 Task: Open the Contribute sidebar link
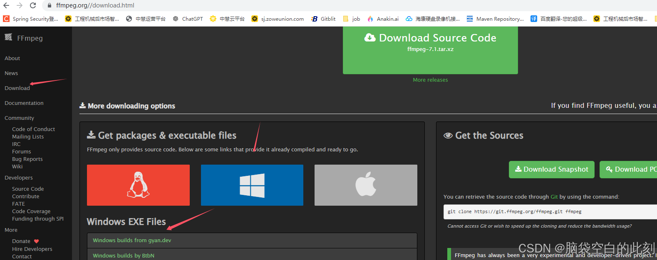click(x=26, y=197)
